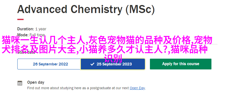Click the Open day heading
The width and height of the screenshot is (226, 96).
pos(36,82)
